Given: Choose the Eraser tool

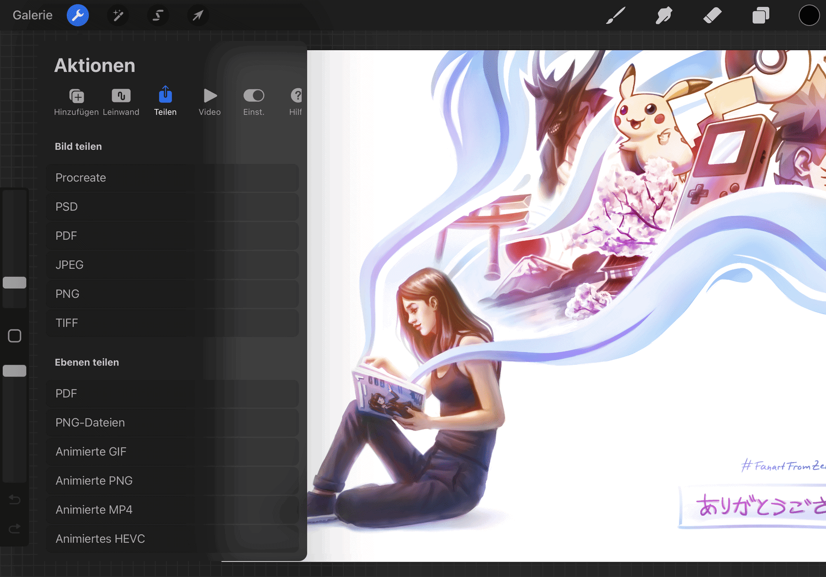Looking at the screenshot, I should pos(712,15).
